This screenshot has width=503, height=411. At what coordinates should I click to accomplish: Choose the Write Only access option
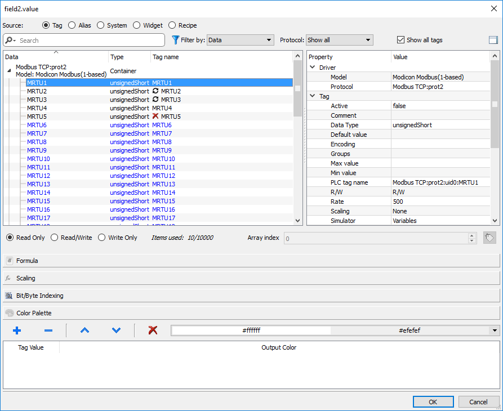(102, 238)
